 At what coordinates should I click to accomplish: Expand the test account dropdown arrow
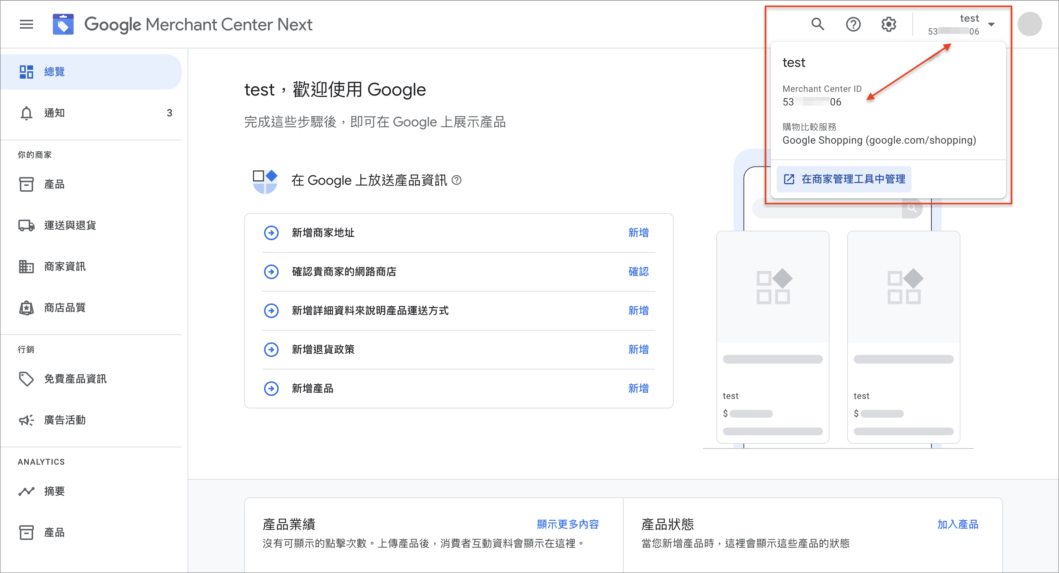(991, 24)
